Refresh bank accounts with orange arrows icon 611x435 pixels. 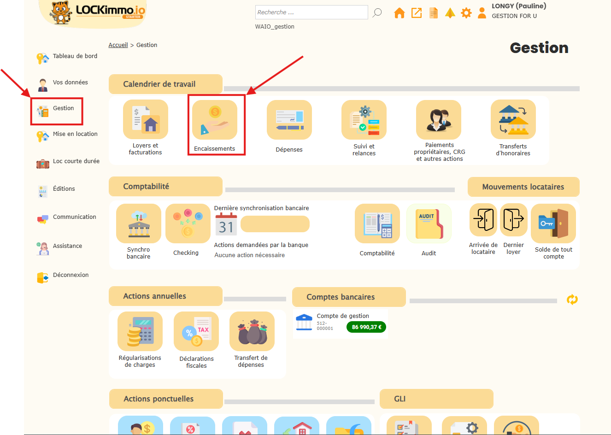(572, 300)
